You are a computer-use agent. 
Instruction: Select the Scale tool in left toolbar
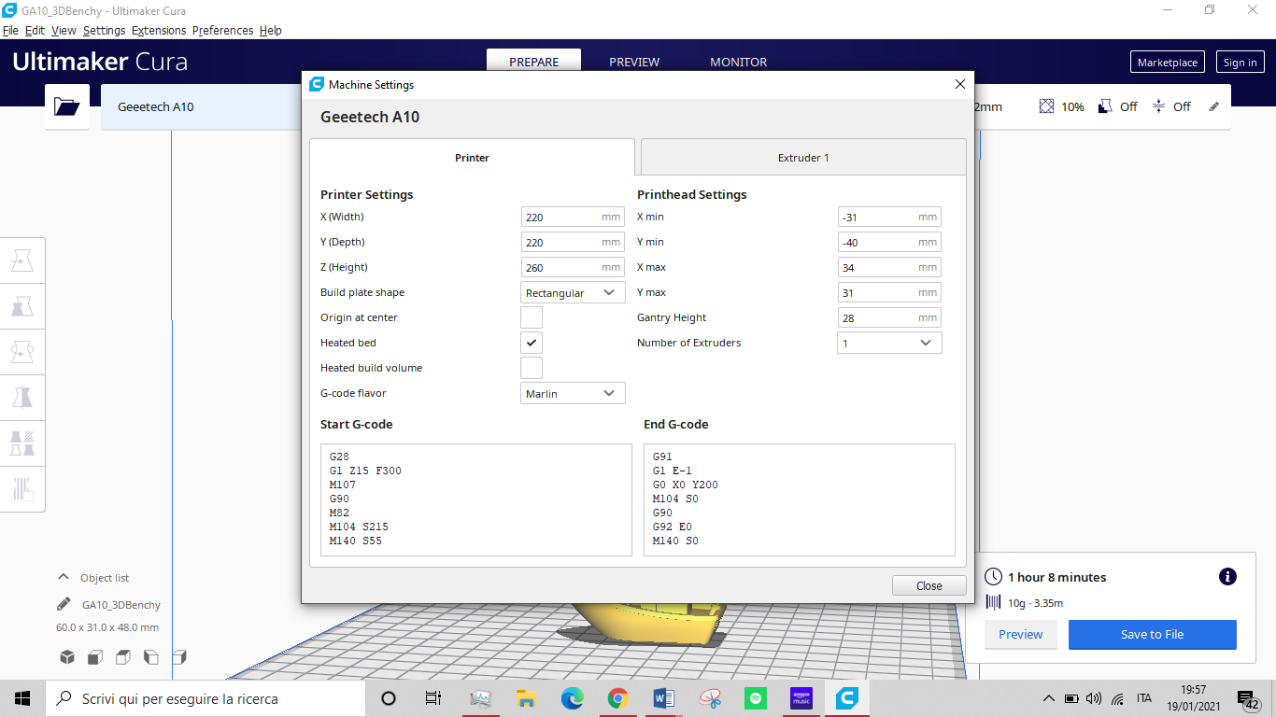(x=22, y=307)
